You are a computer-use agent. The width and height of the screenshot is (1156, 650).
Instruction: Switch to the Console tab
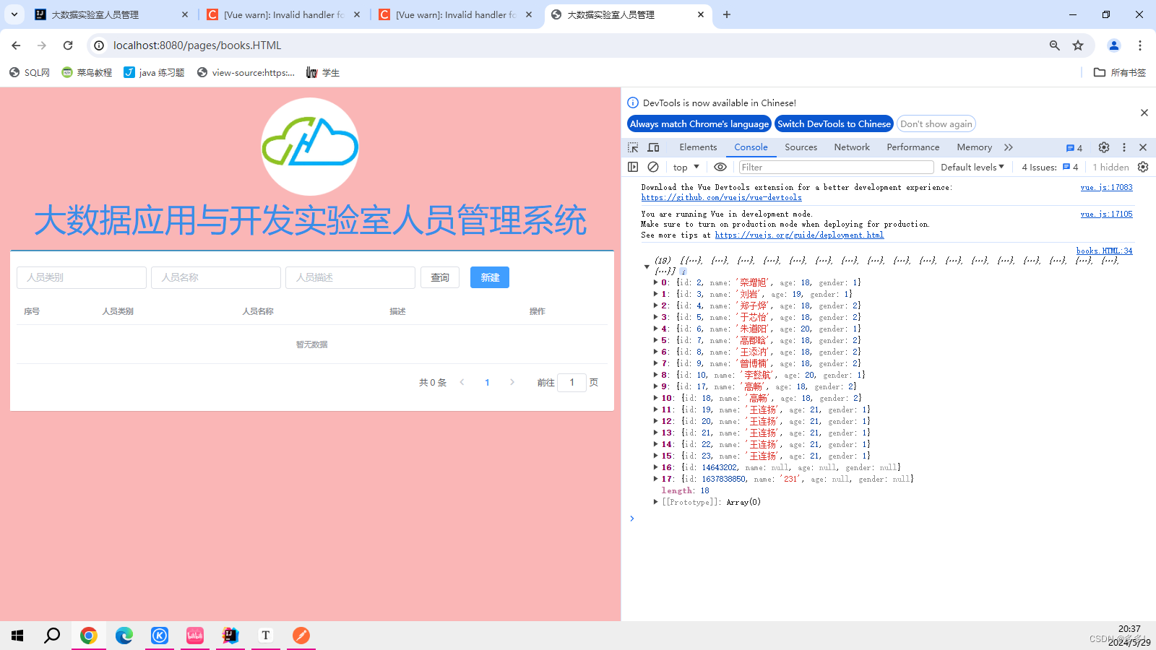(751, 147)
